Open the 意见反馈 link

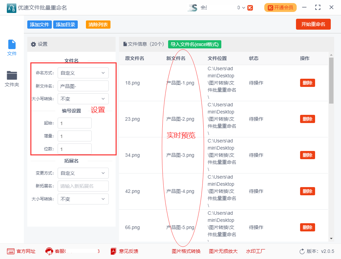pos(129,252)
